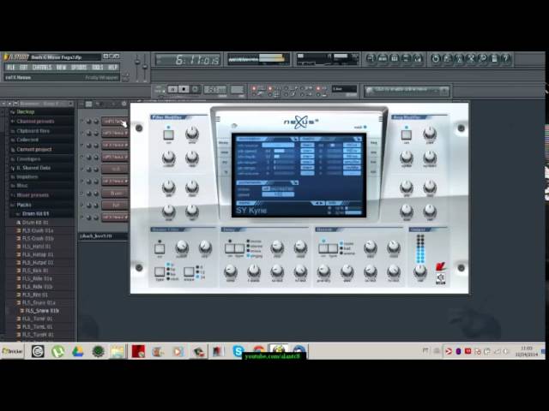
Task: Click Filter Modifier env knob
Action: tap(192, 134)
